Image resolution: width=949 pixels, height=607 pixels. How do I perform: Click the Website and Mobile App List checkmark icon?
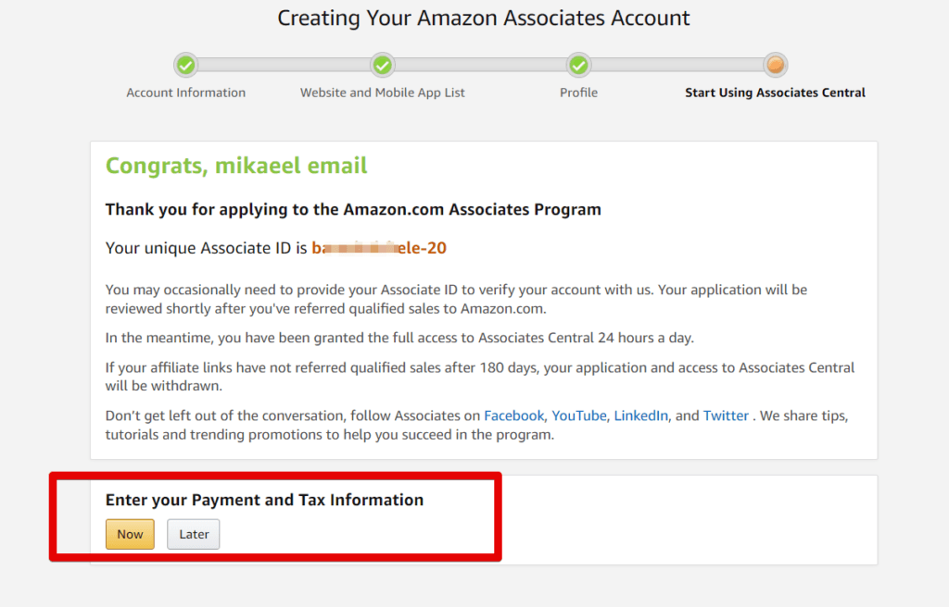tap(382, 65)
